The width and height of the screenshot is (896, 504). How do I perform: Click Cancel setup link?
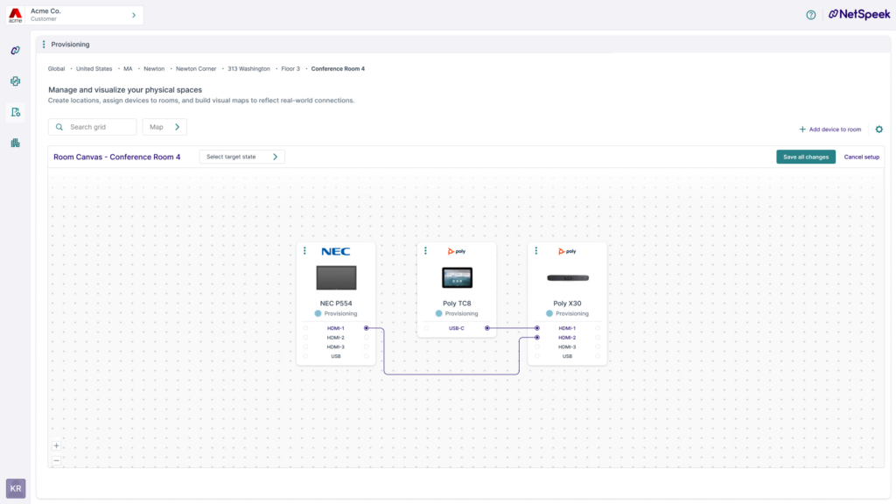pos(861,157)
